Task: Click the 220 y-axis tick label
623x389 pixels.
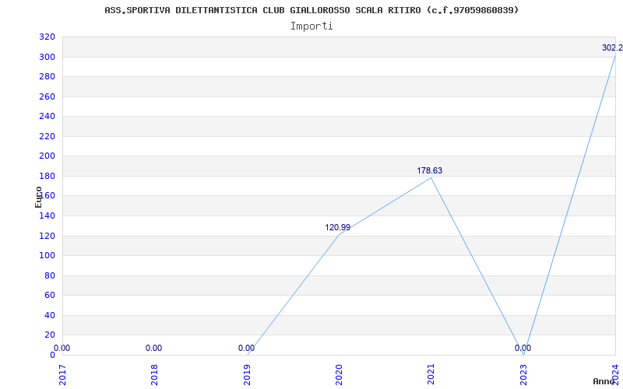Action: point(47,137)
